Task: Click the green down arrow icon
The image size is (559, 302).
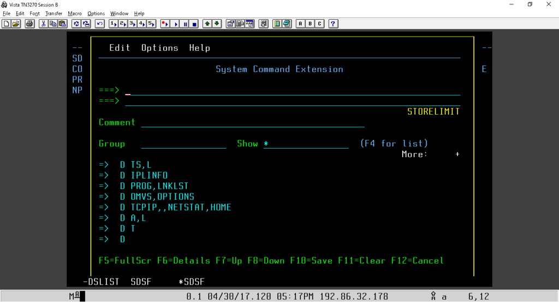Action: [x=217, y=24]
